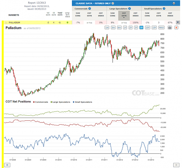Image resolution: width=182 pixels, height=168 pixels.
Task: Close the Palladium chart panel
Action: [x=176, y=28]
